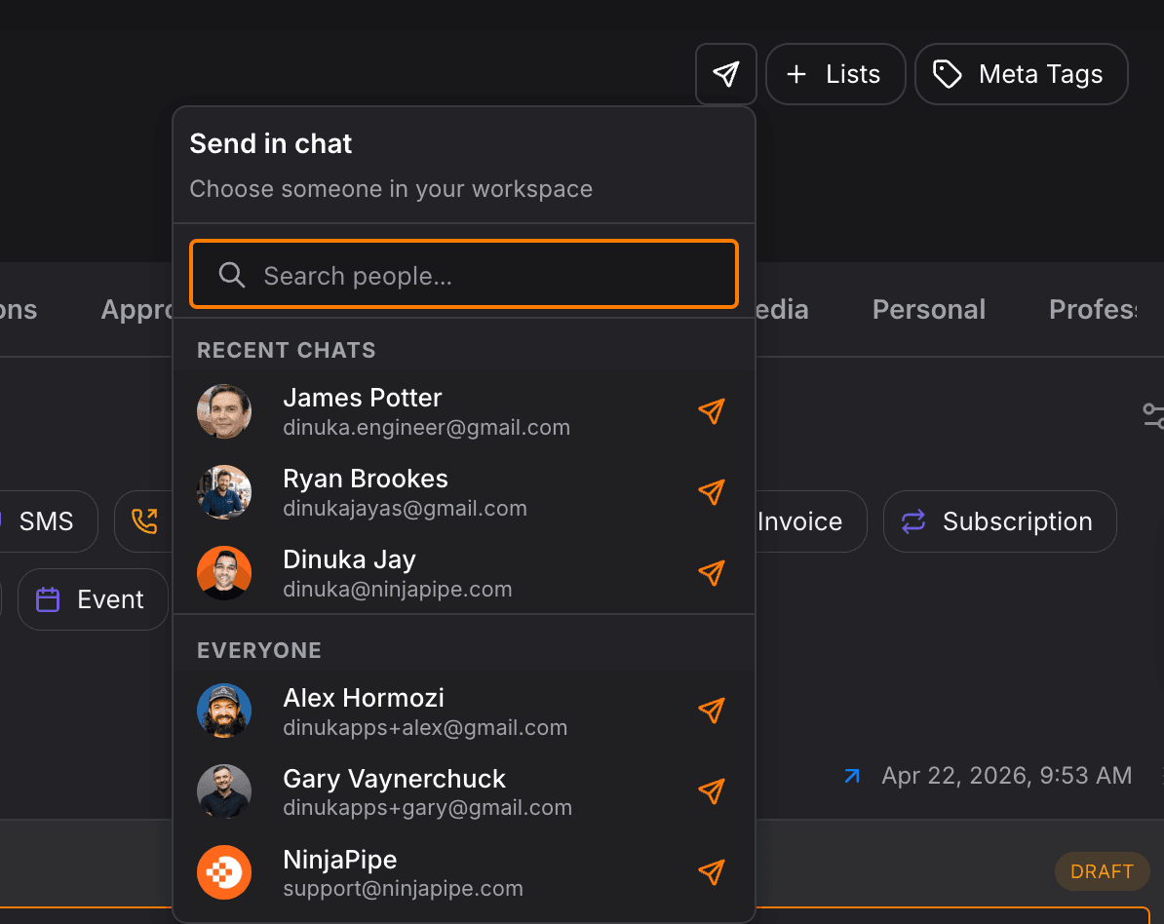Click the paper plane icon in the top toolbar
Screen dimensions: 1164x924
click(725, 73)
